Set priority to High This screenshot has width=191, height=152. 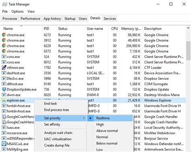110,125
